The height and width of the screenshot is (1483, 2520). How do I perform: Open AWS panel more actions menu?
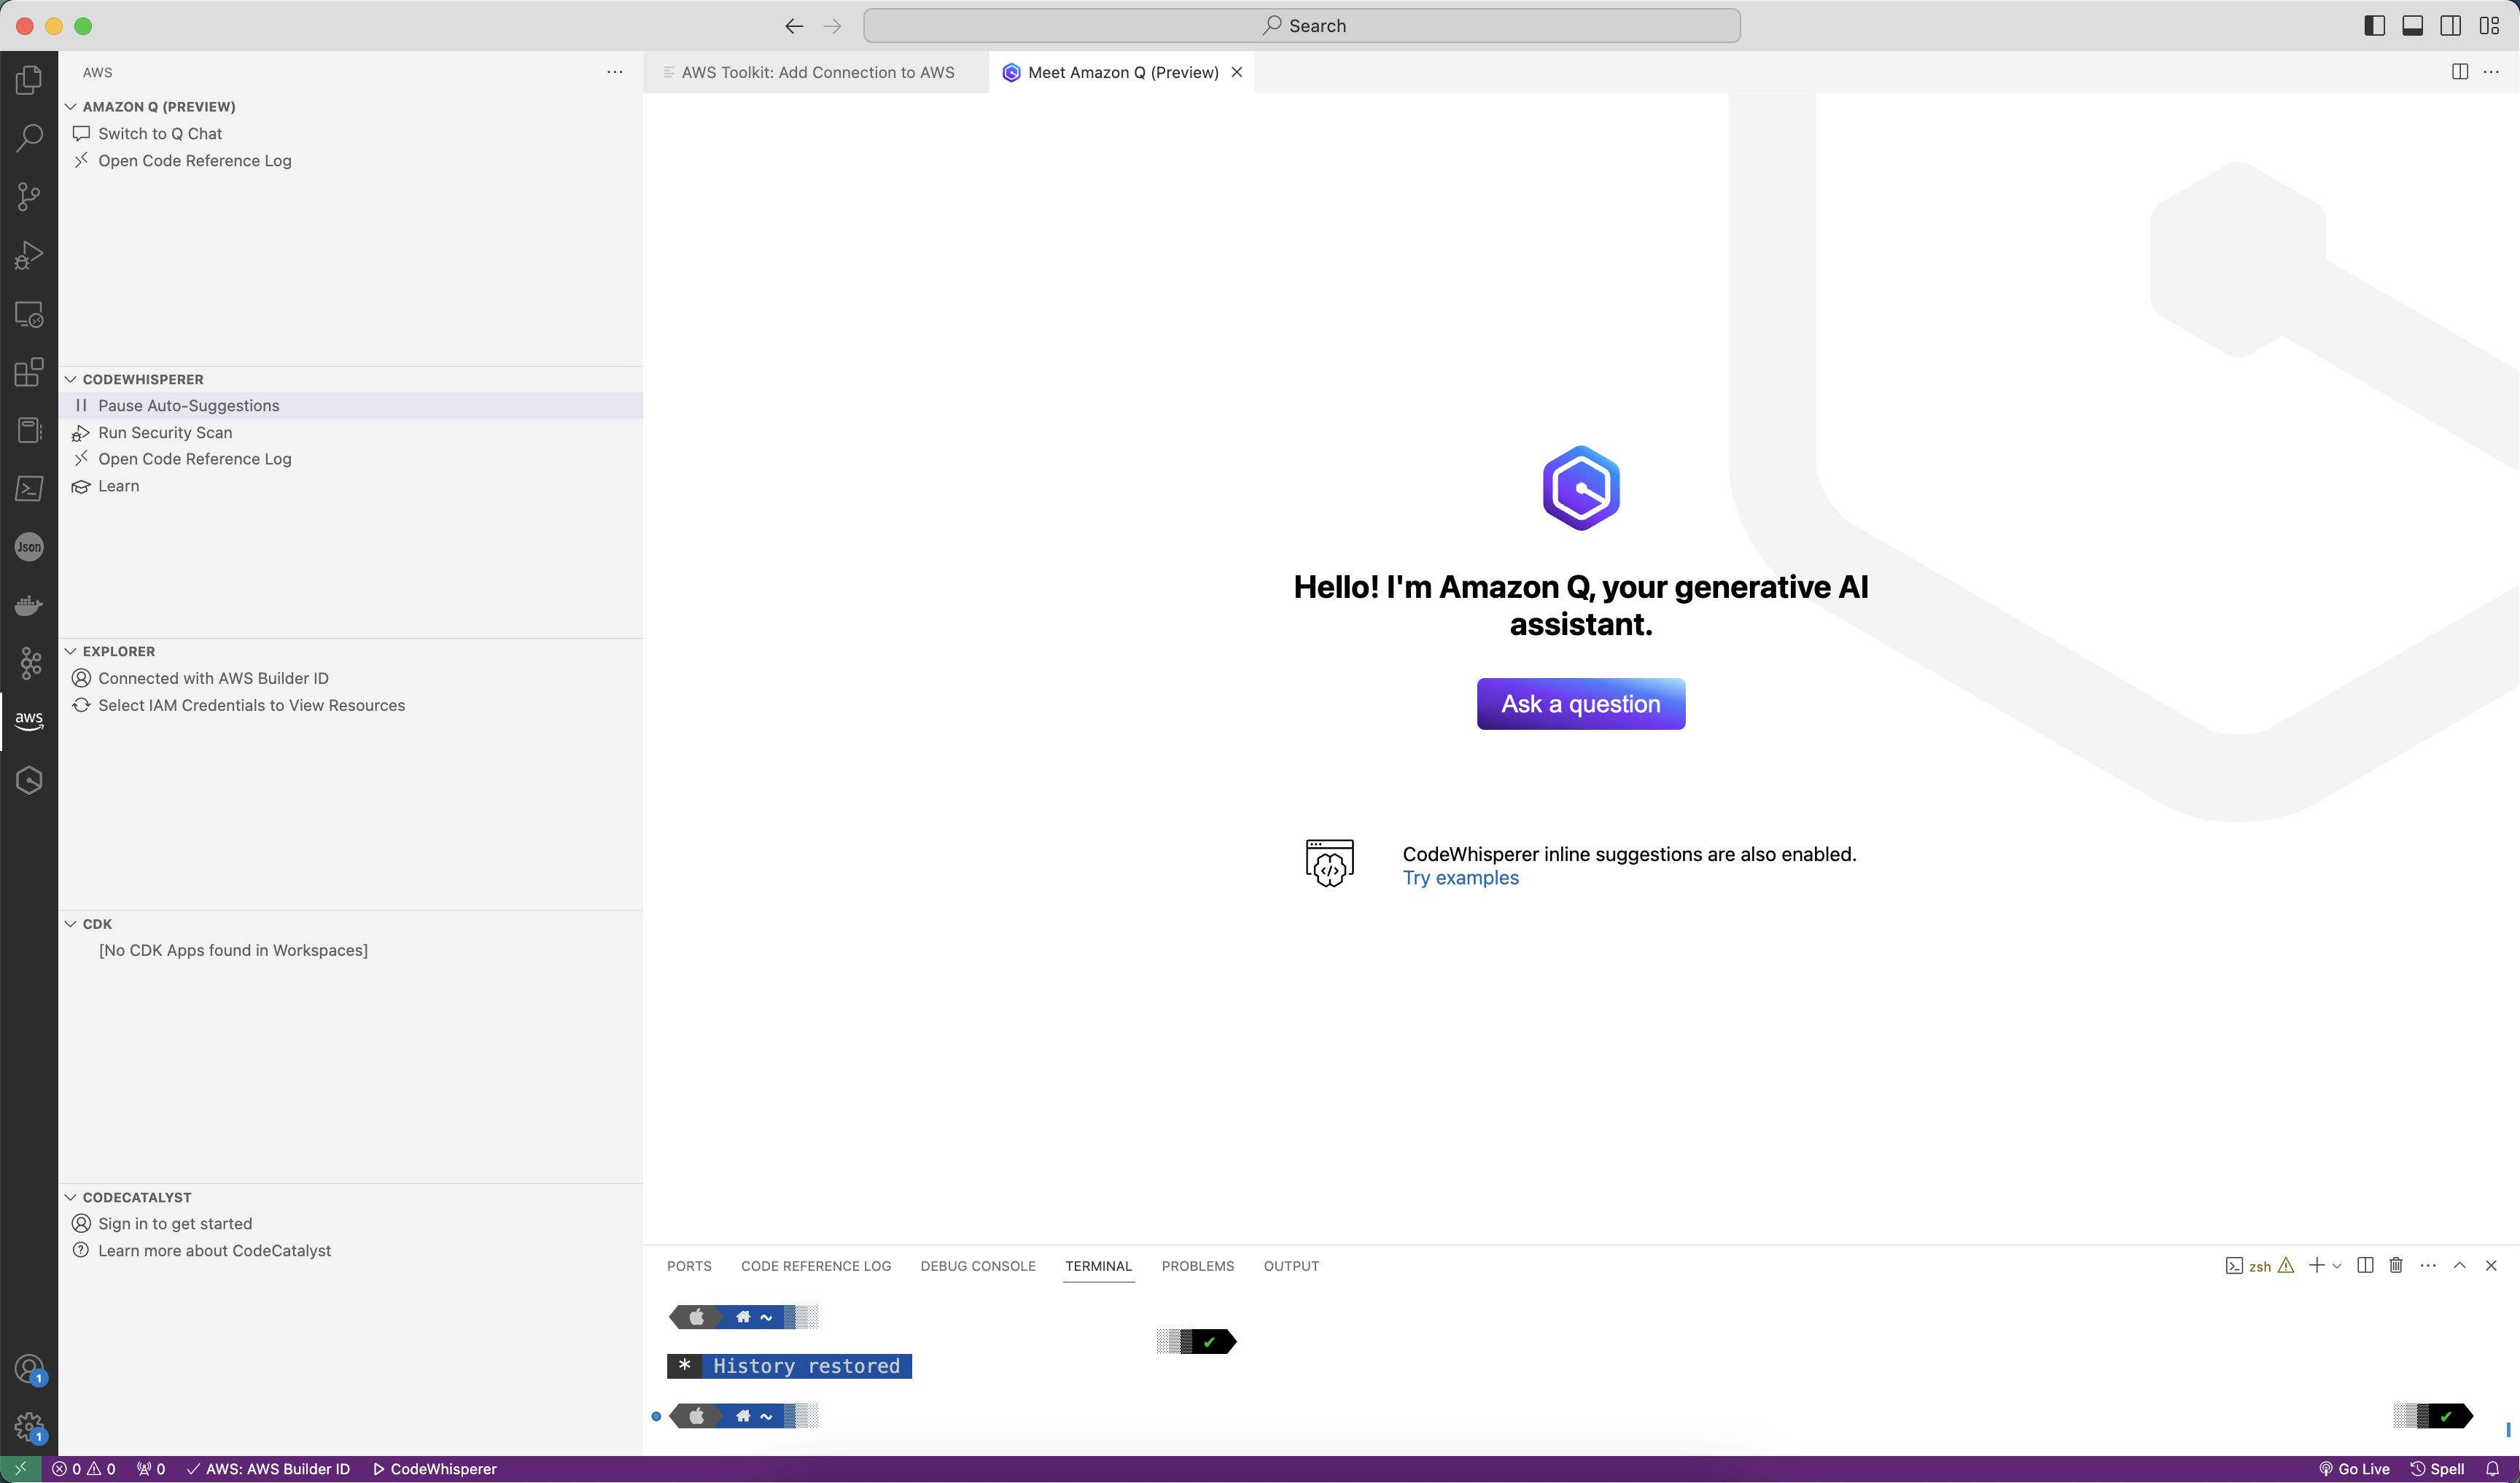click(615, 72)
